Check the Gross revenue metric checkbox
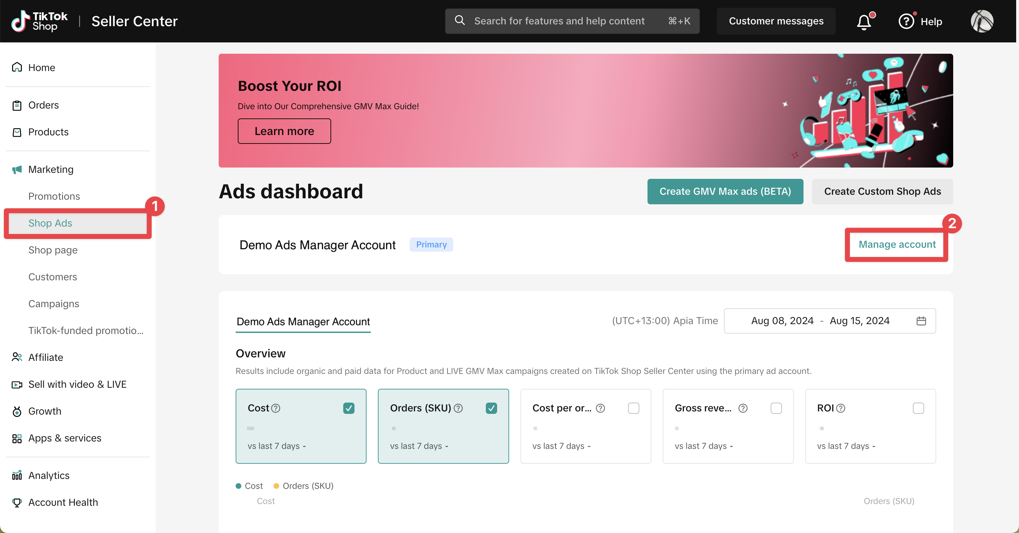 (x=776, y=408)
